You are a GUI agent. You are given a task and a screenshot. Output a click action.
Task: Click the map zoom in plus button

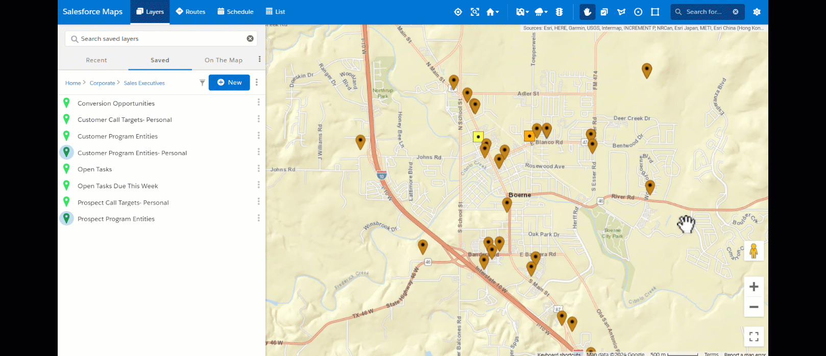754,287
